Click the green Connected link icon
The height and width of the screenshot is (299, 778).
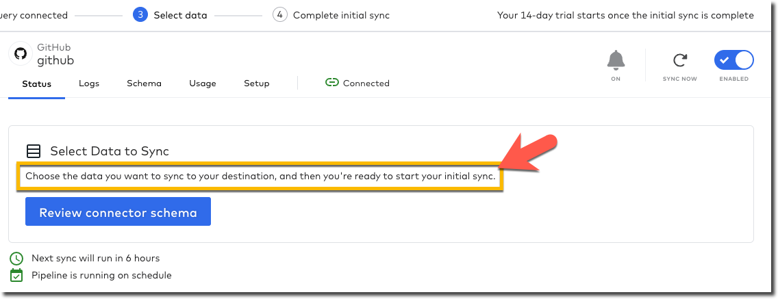332,83
